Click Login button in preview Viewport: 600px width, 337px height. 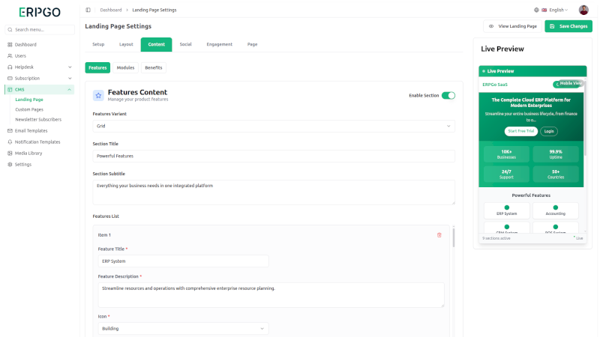[549, 131]
